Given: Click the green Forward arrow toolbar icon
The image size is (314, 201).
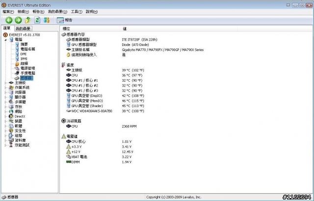Looking at the screenshot, I should 18,20.
